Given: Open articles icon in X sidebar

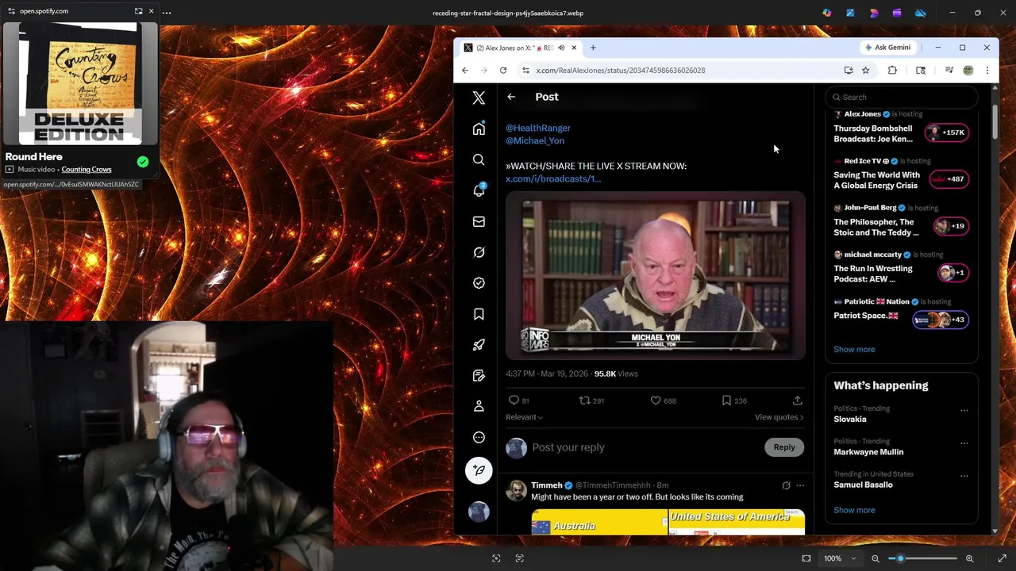Looking at the screenshot, I should click(479, 375).
